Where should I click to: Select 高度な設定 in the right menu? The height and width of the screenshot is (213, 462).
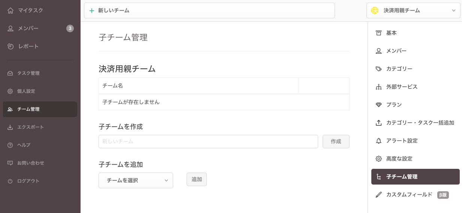399,159
